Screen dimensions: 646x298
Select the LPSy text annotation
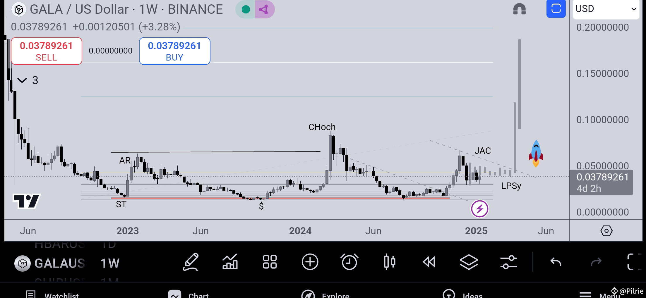[x=511, y=186]
